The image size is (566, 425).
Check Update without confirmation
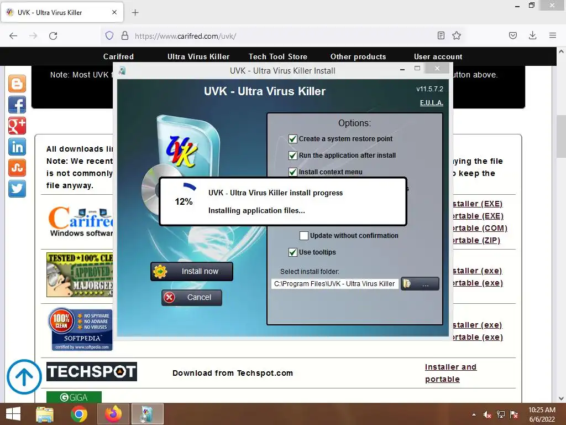(x=304, y=236)
